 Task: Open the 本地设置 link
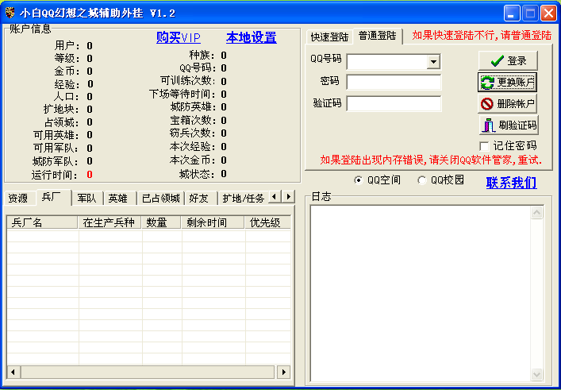pos(252,37)
